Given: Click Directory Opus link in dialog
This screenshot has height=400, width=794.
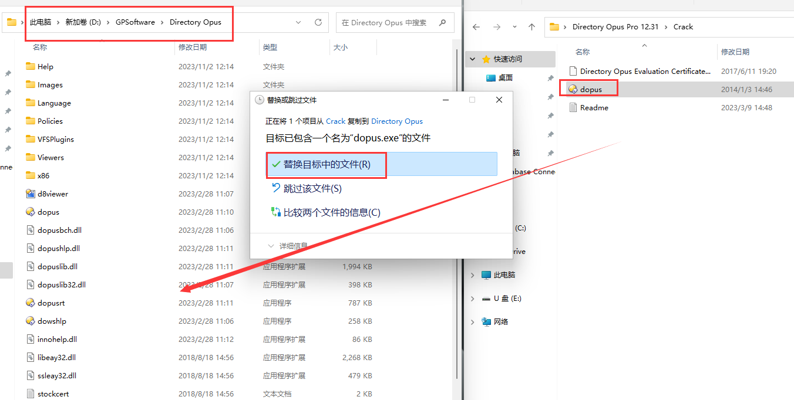Looking at the screenshot, I should 397,121.
